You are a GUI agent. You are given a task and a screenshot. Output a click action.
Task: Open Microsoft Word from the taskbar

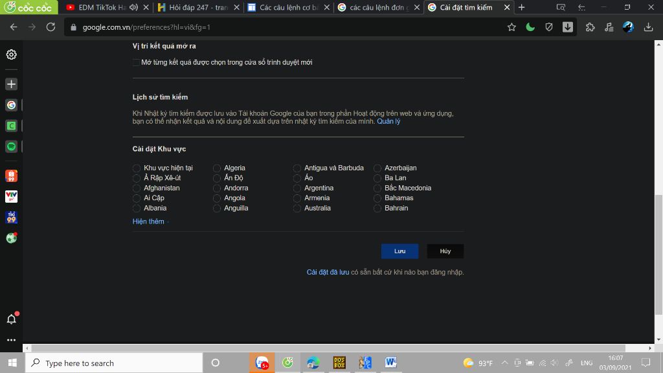[390, 363]
